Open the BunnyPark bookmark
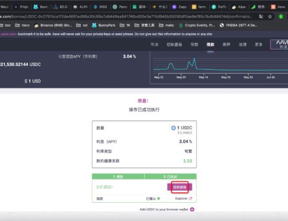The width and height of the screenshot is (288, 221). click(104, 25)
